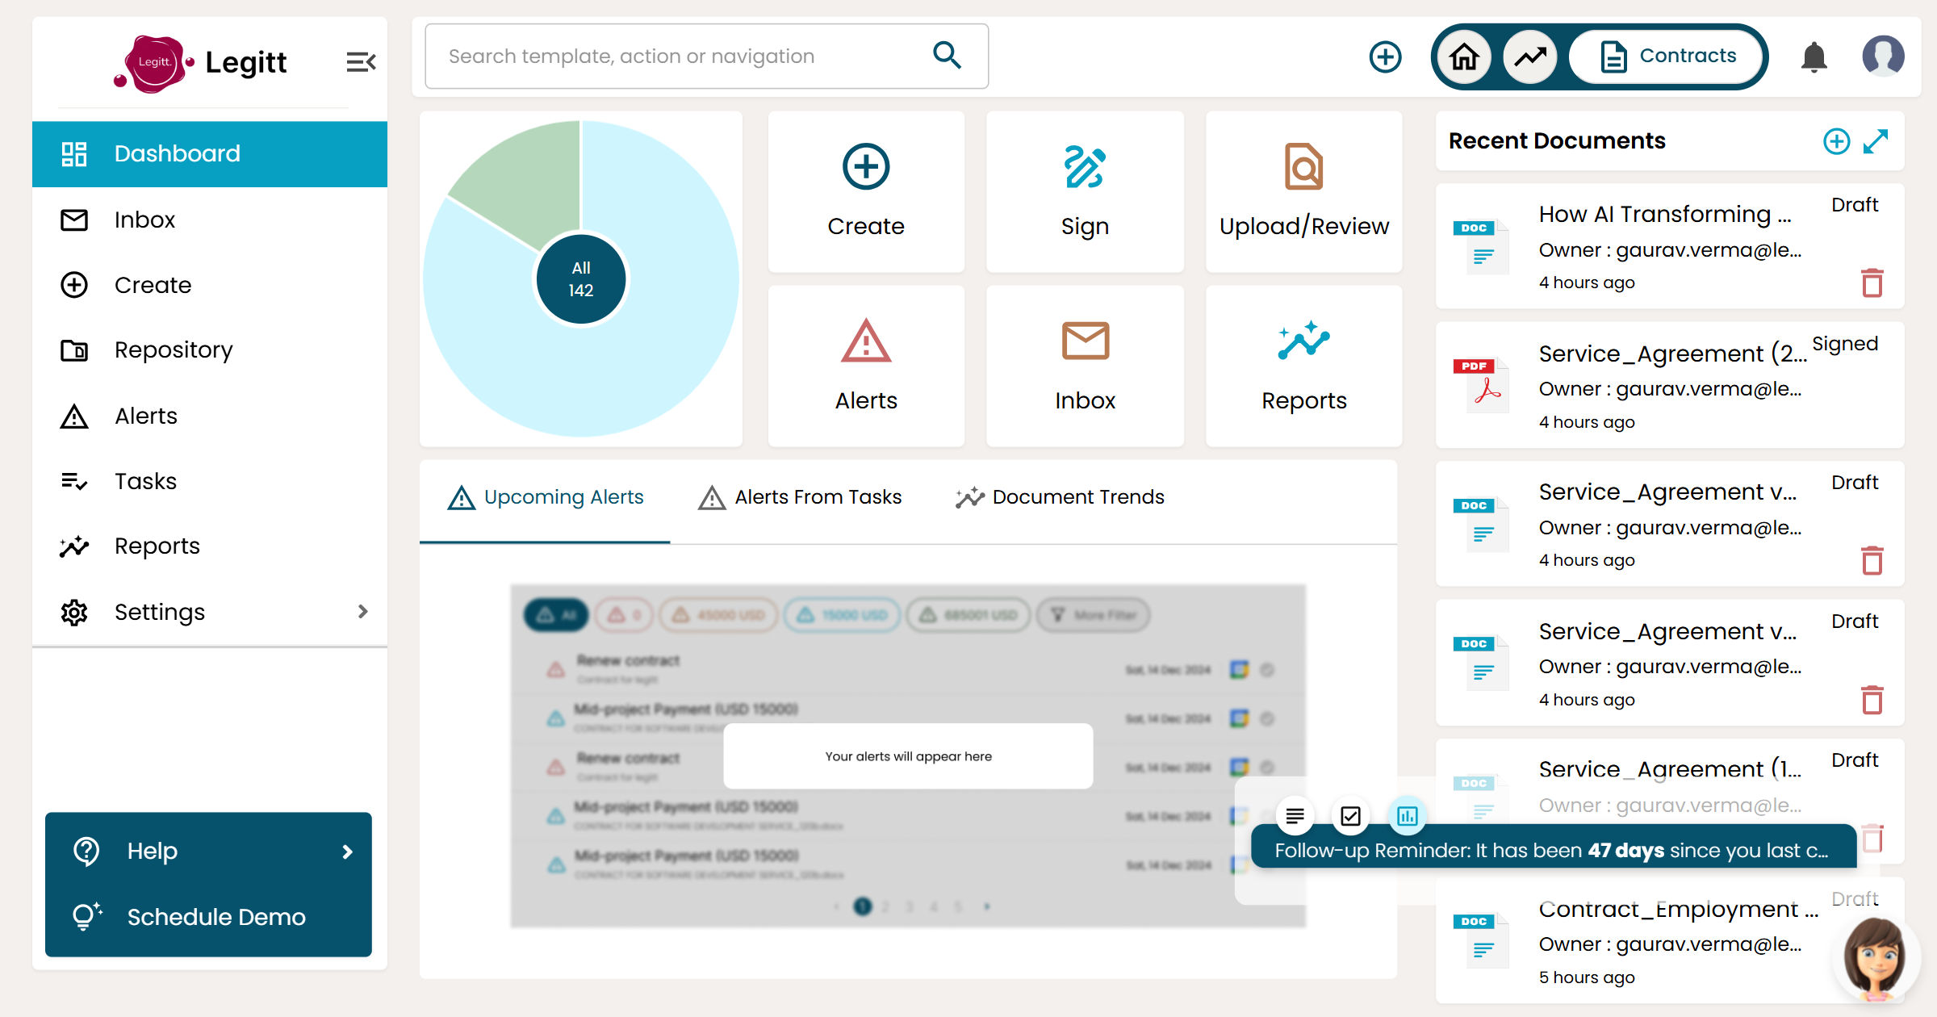Go to home view via house icon
Screen dimensions: 1937x1017
[1464, 56]
